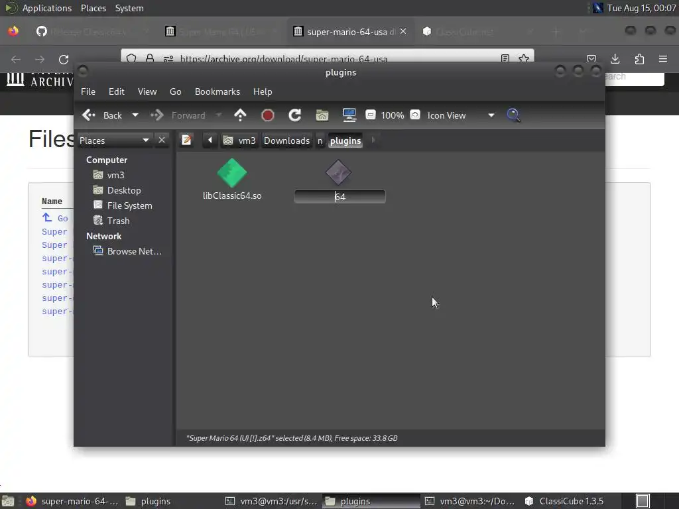
Task: Switch to Firefox taskbar item
Action: point(72,501)
